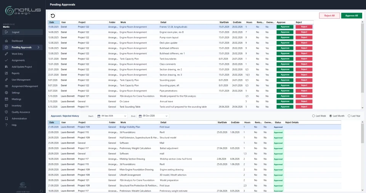
Task: Click the Logout door icon
Action: pyautogui.click(x=6, y=32)
